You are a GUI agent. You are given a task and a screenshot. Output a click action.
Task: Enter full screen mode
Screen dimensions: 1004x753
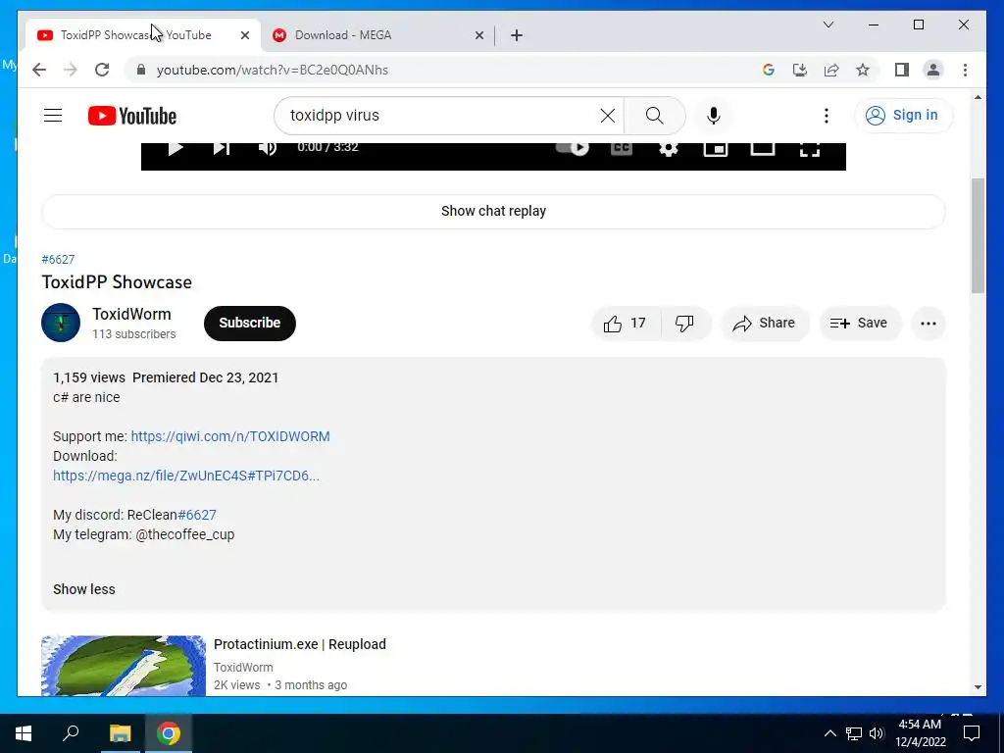pyautogui.click(x=809, y=149)
